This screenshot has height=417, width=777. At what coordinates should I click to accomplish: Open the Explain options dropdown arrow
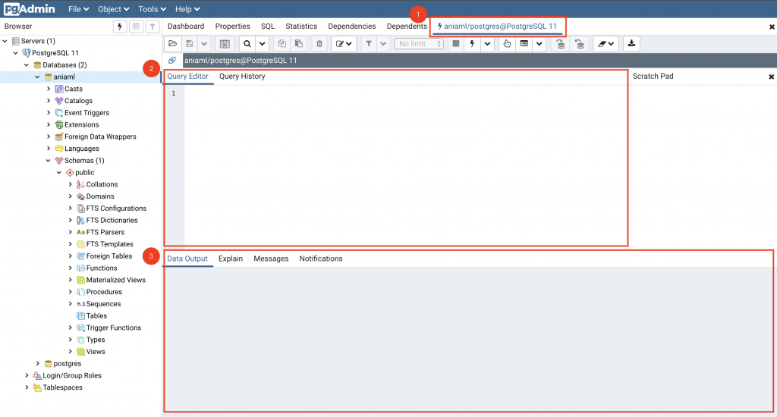point(539,43)
